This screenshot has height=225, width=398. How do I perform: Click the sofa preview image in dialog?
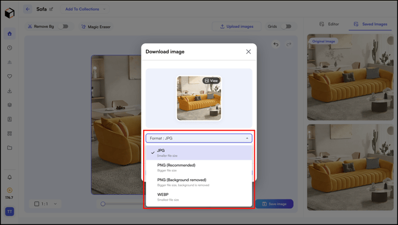pyautogui.click(x=199, y=98)
